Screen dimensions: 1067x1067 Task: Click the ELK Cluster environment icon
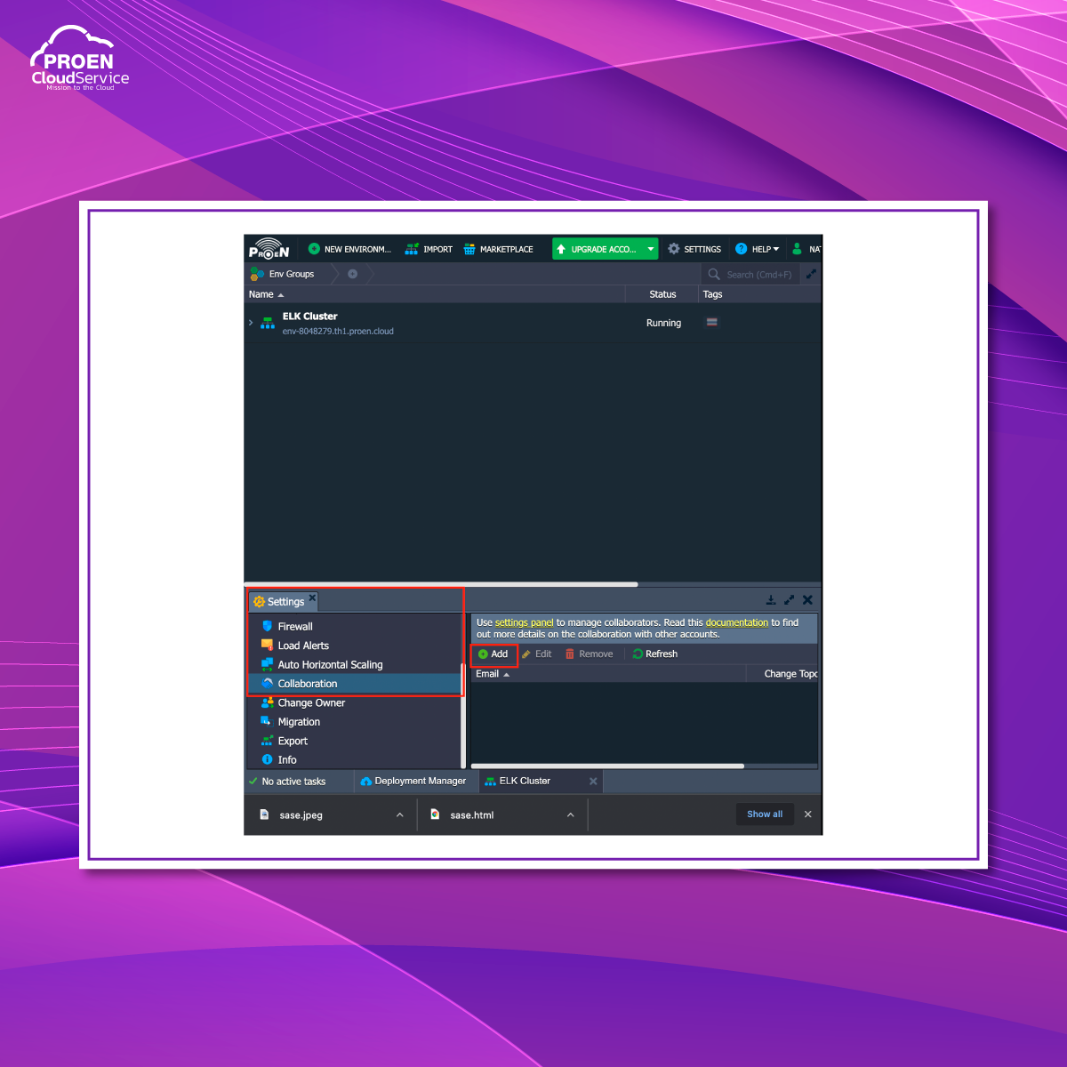[267, 323]
